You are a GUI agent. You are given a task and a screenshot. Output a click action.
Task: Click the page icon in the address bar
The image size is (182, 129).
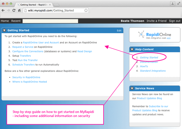pyautogui.click(x=25, y=10)
